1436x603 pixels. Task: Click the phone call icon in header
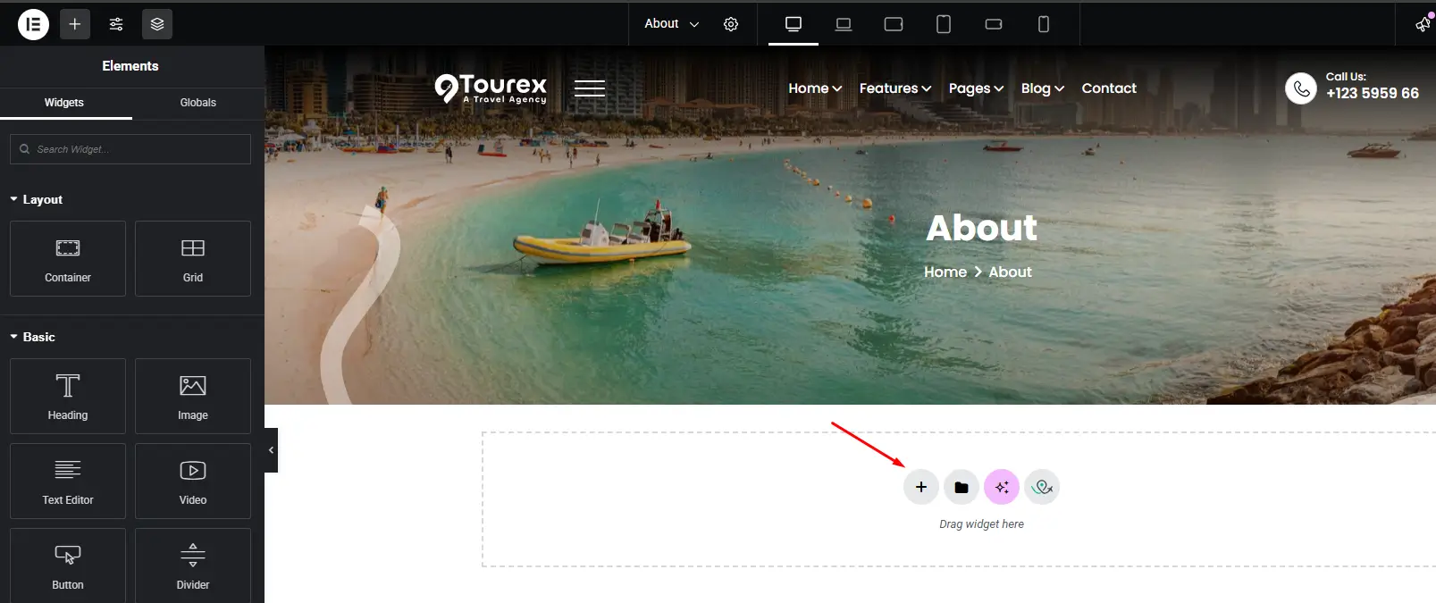tap(1301, 88)
